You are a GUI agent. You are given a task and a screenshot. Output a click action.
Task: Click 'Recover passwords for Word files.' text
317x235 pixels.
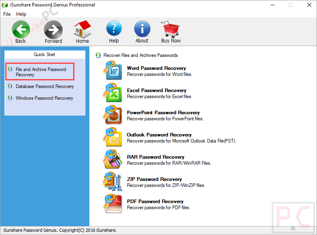click(x=159, y=74)
